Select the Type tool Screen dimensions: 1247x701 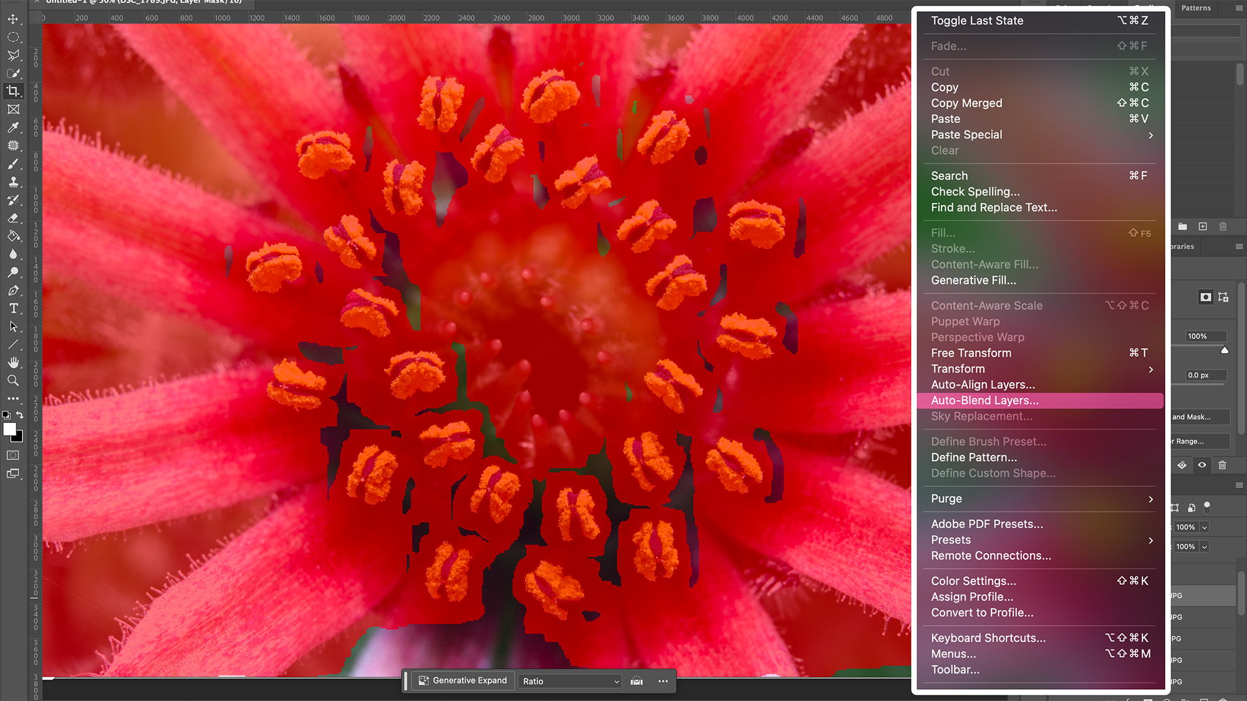(13, 308)
